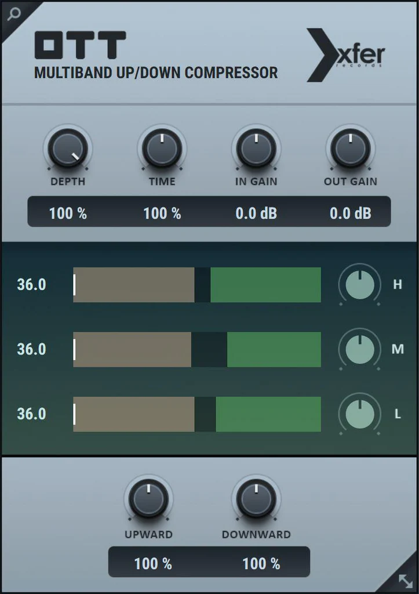Click the OTT plugin logo
This screenshot has width=419, height=594.
[x=80, y=45]
